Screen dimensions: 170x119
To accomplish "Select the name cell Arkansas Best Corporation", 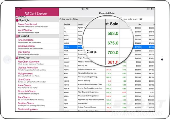I will [x=92, y=96].
